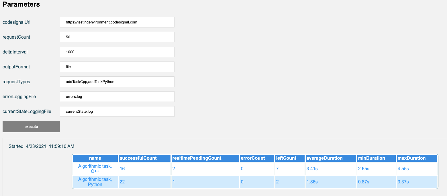Click minDuration value 2.65s

click(x=364, y=169)
